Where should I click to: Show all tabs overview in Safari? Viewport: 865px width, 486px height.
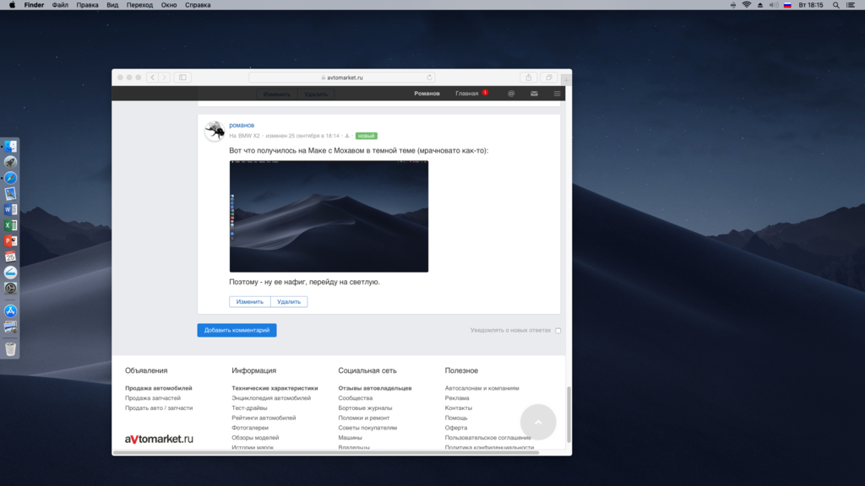tap(549, 78)
